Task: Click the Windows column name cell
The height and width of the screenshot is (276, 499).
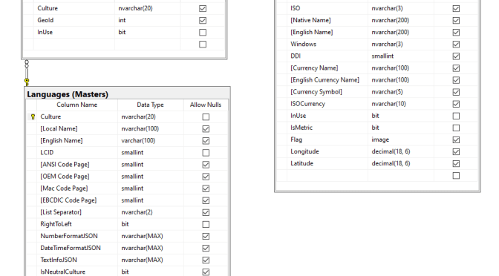Action: [327, 45]
